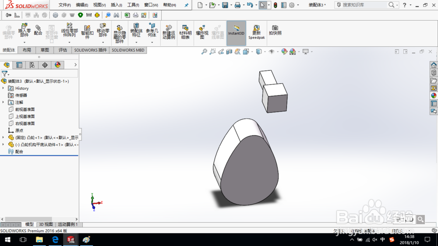Click the Exploded View (爆炸视图) tool

202,32
